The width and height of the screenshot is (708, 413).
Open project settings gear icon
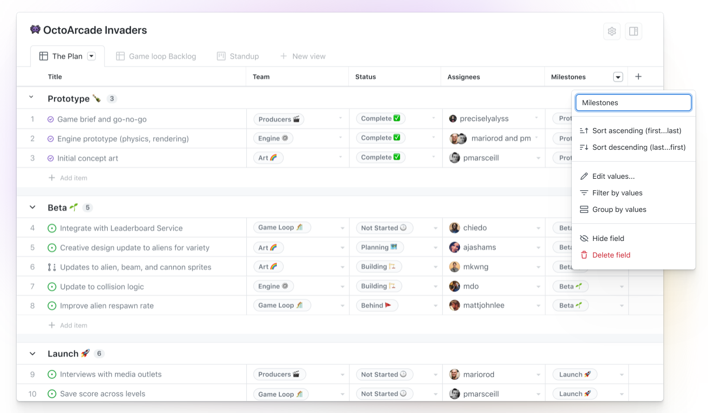(612, 32)
